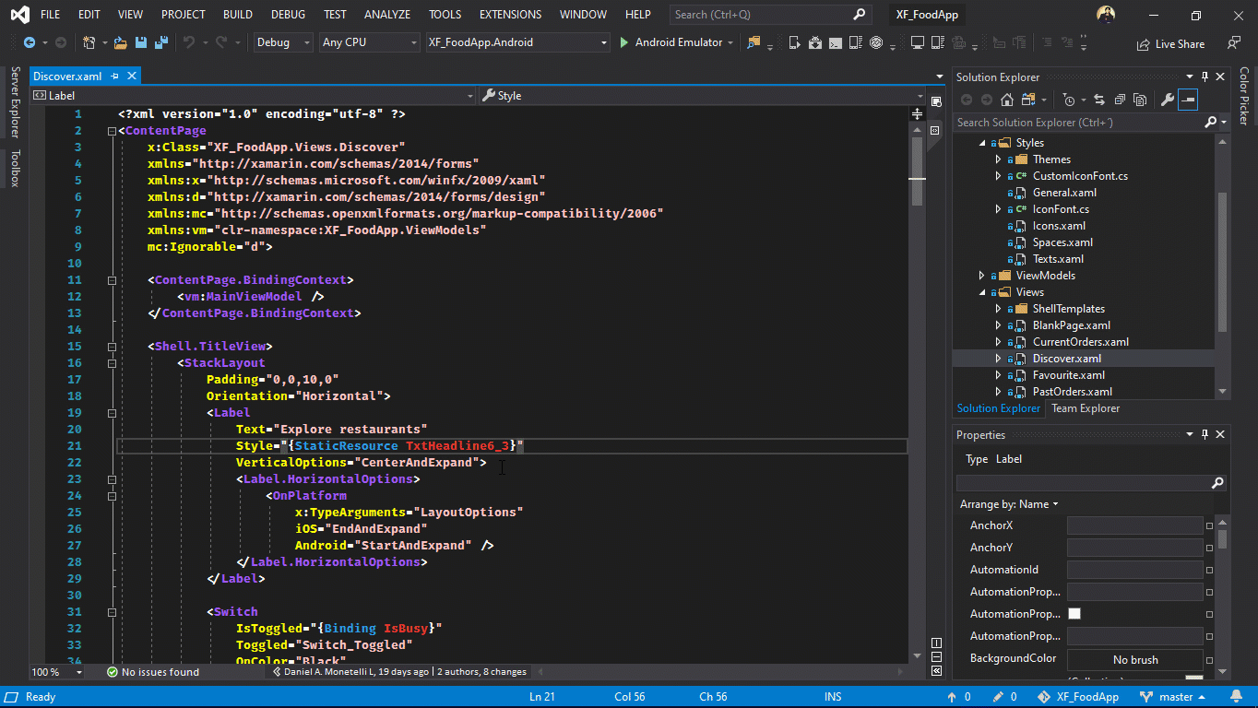The width and height of the screenshot is (1258, 708).
Task: Click Sync with Active Document icon
Action: click(x=1098, y=100)
